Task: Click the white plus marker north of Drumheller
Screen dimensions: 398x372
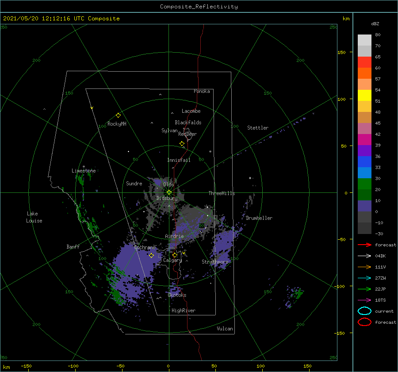Action: 250,178
